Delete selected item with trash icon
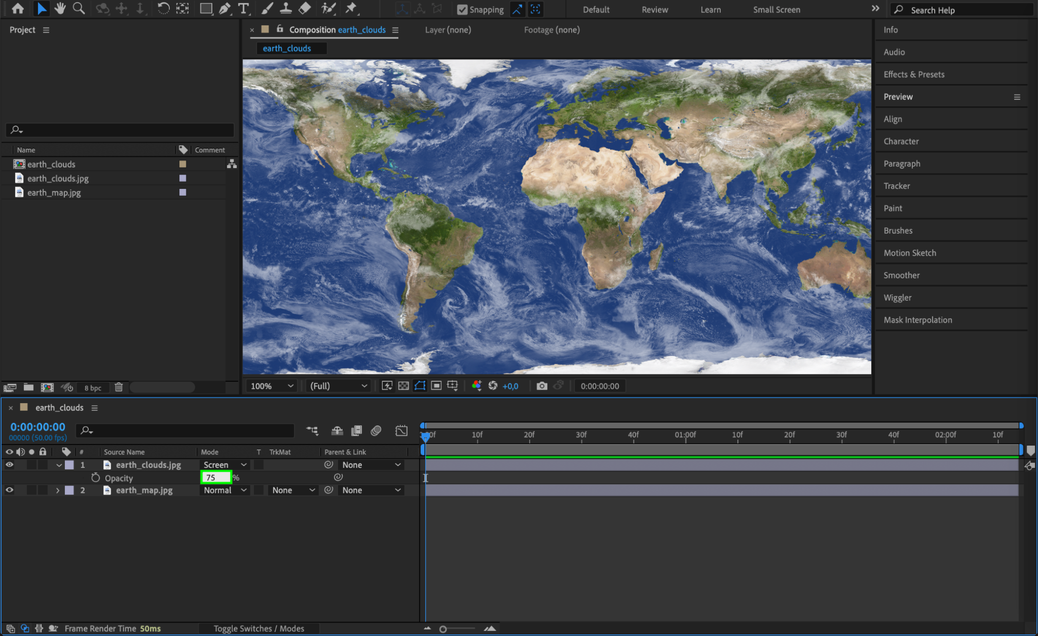This screenshot has height=636, width=1038. tap(118, 387)
